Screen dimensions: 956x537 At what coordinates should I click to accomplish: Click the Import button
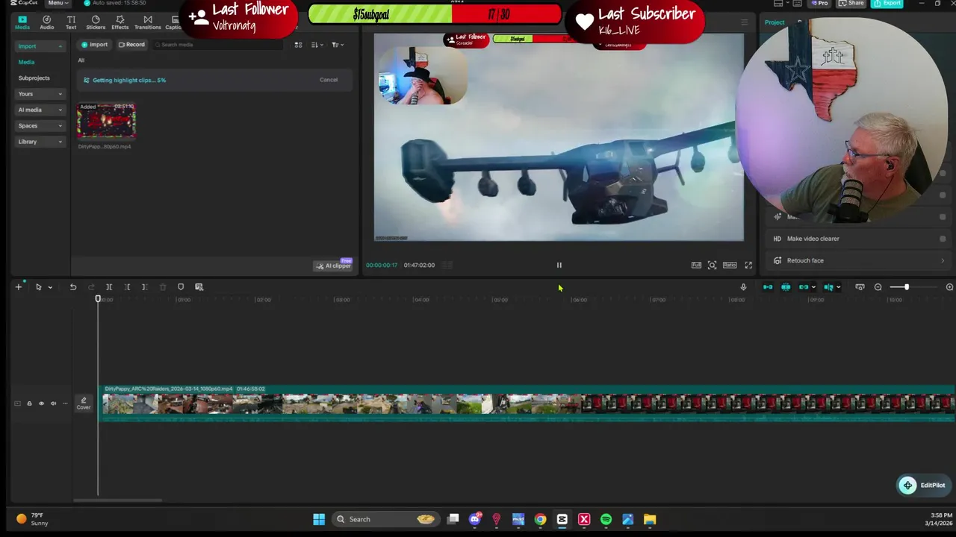[95, 45]
